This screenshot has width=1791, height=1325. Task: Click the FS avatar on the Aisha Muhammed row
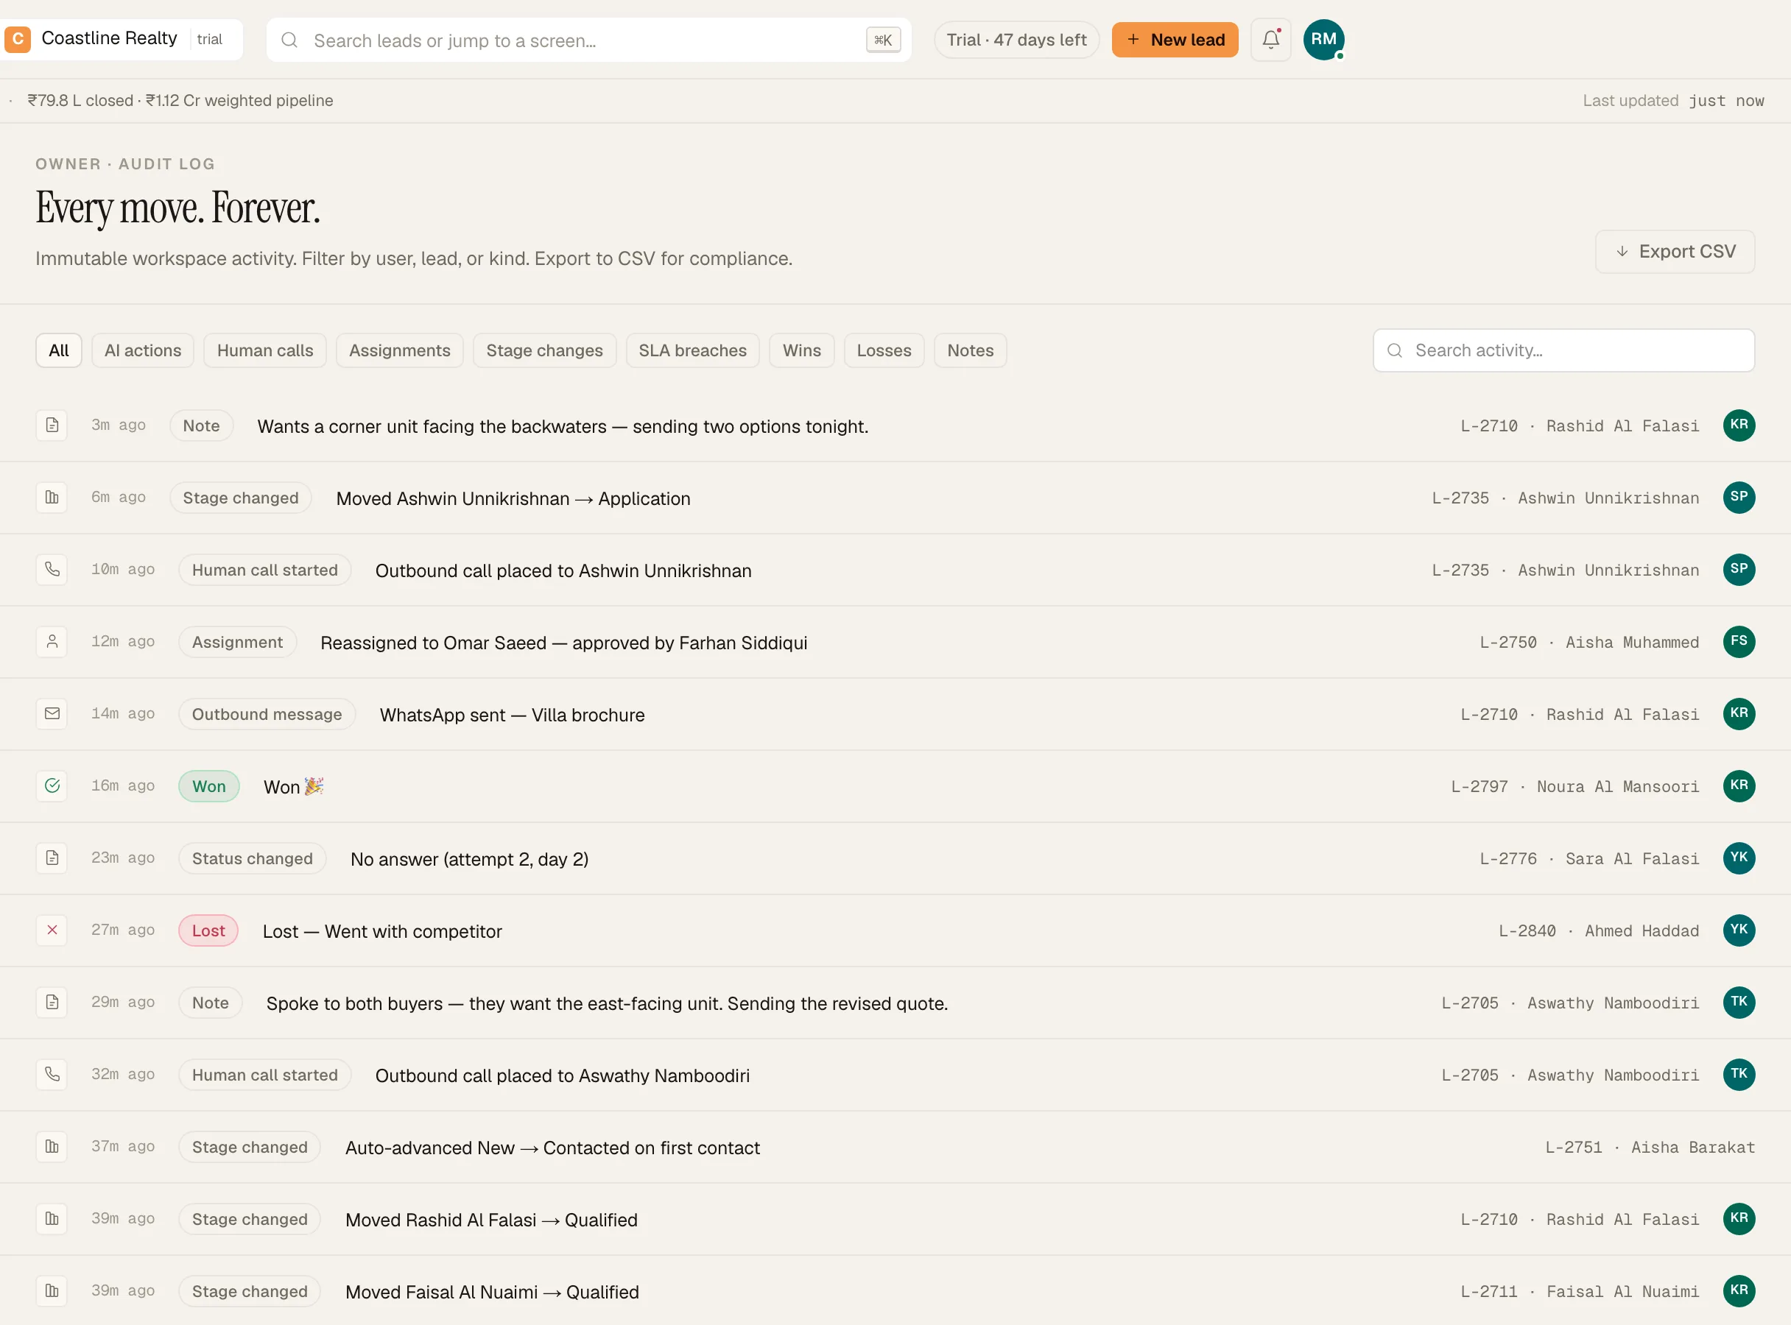1739,642
